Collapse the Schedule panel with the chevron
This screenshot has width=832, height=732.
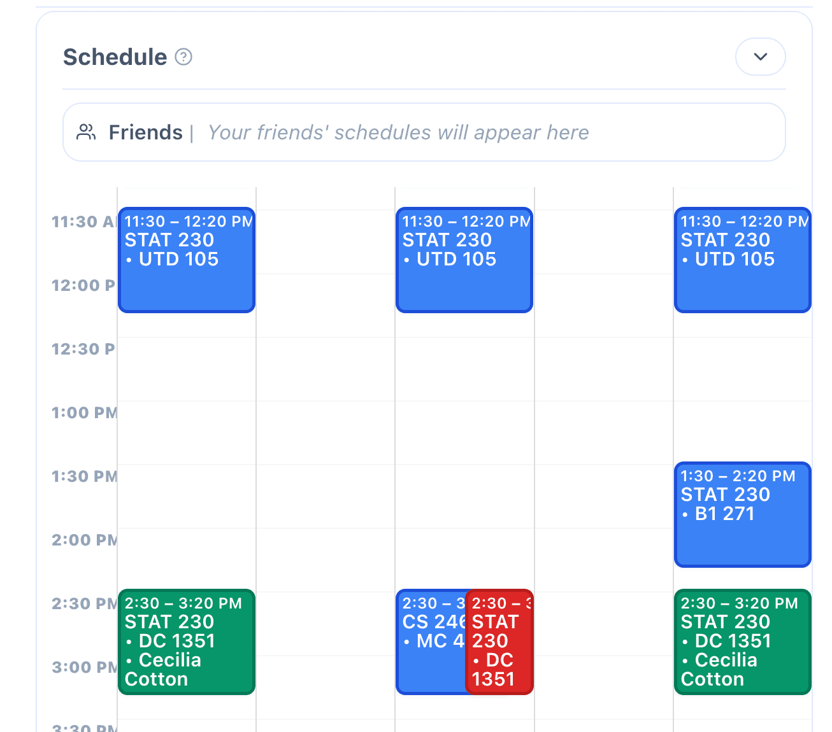point(760,57)
